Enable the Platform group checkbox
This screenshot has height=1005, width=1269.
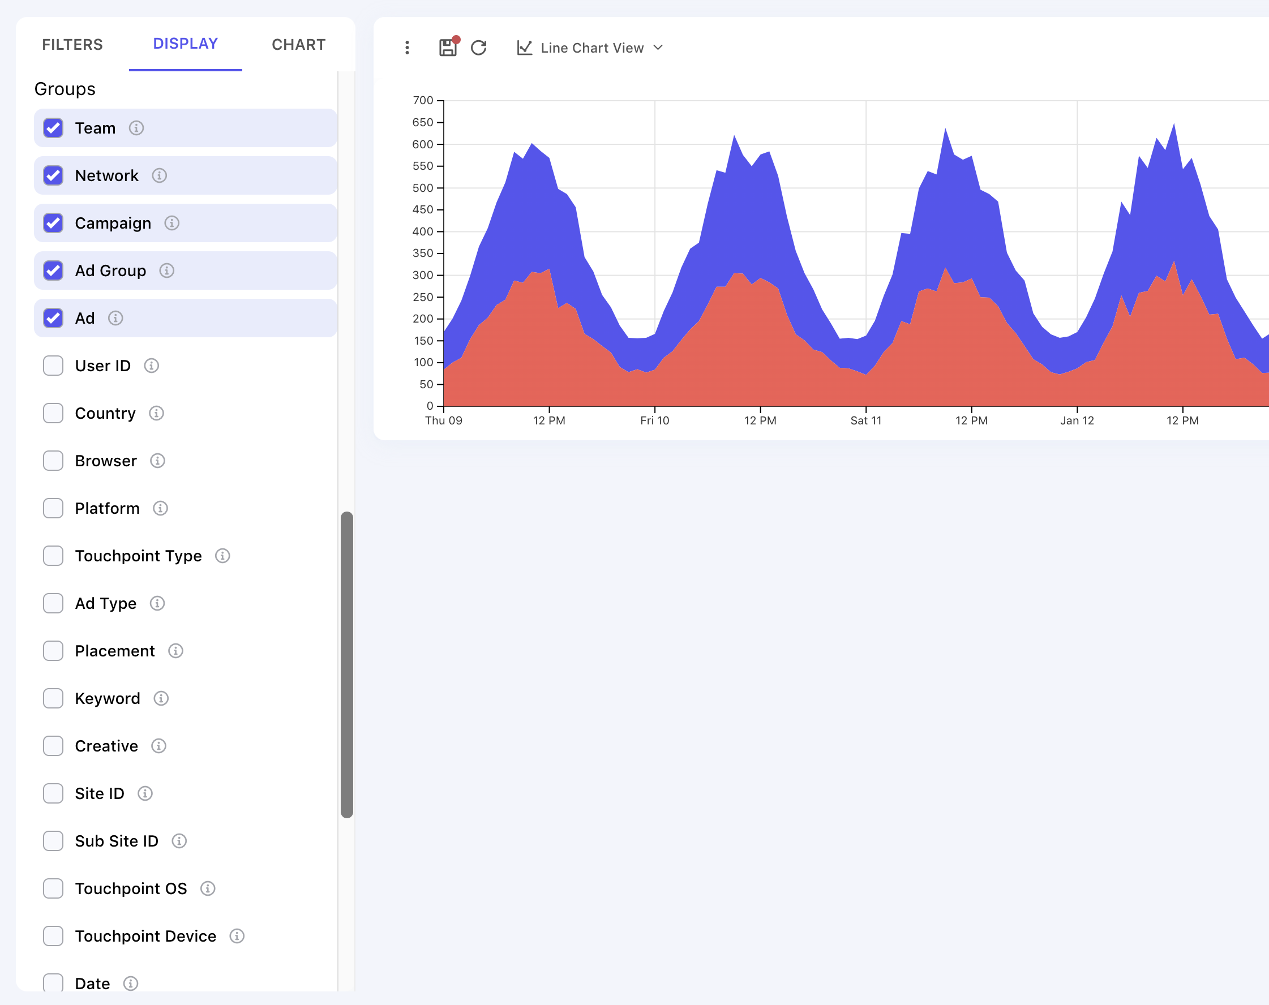(x=54, y=508)
